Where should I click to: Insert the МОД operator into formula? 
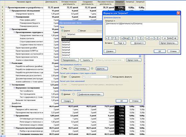(126, 38)
